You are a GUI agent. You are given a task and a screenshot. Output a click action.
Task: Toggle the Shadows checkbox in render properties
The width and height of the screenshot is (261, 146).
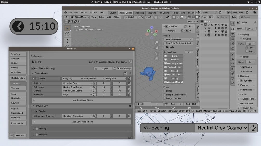[244, 67]
